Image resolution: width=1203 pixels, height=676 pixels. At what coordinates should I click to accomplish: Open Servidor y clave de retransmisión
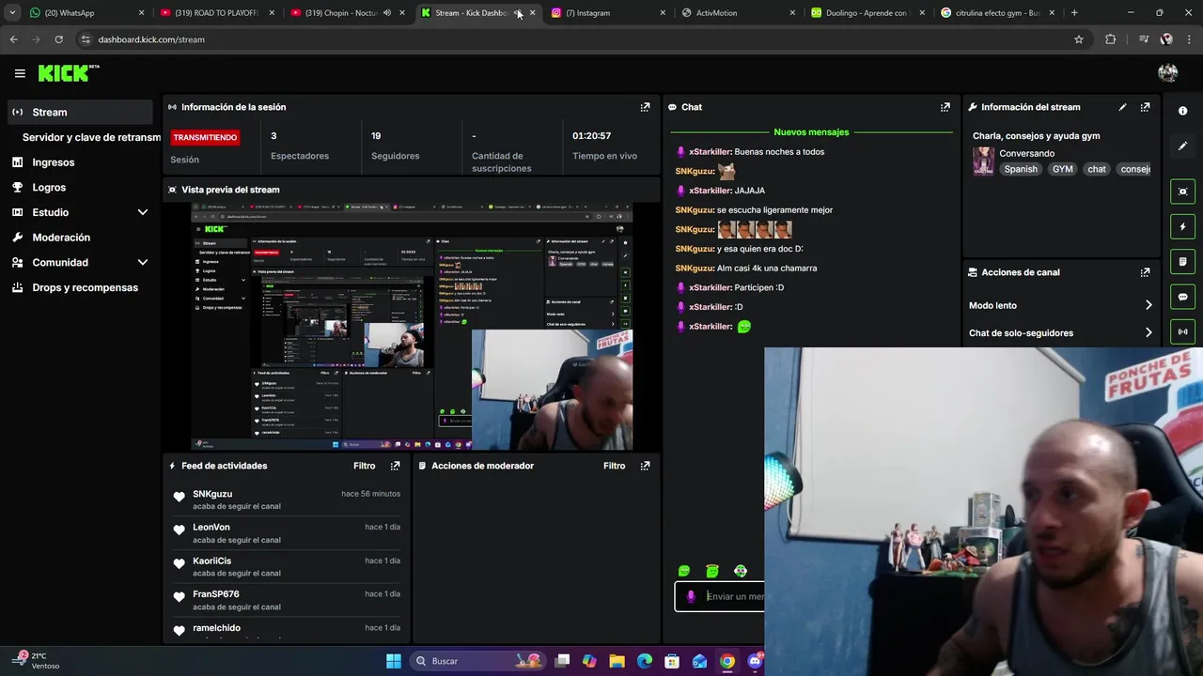(x=91, y=137)
